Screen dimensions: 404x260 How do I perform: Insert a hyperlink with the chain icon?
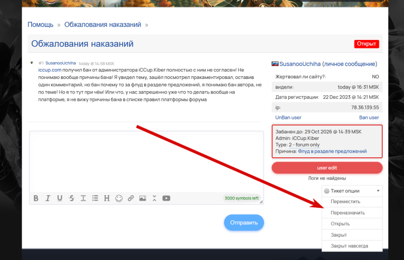tap(130, 198)
